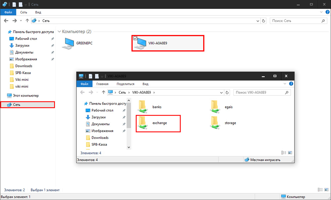Switch Сеть window to large icons view
Screen dimensions: 331x200
point(326,190)
